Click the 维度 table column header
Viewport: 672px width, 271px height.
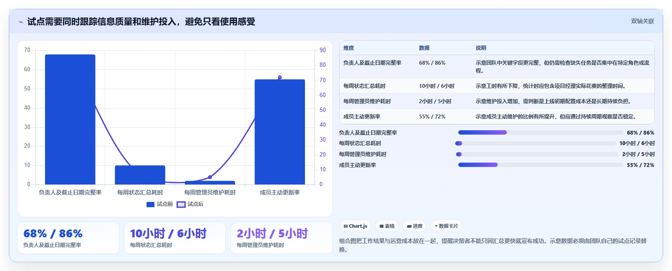[x=349, y=48]
